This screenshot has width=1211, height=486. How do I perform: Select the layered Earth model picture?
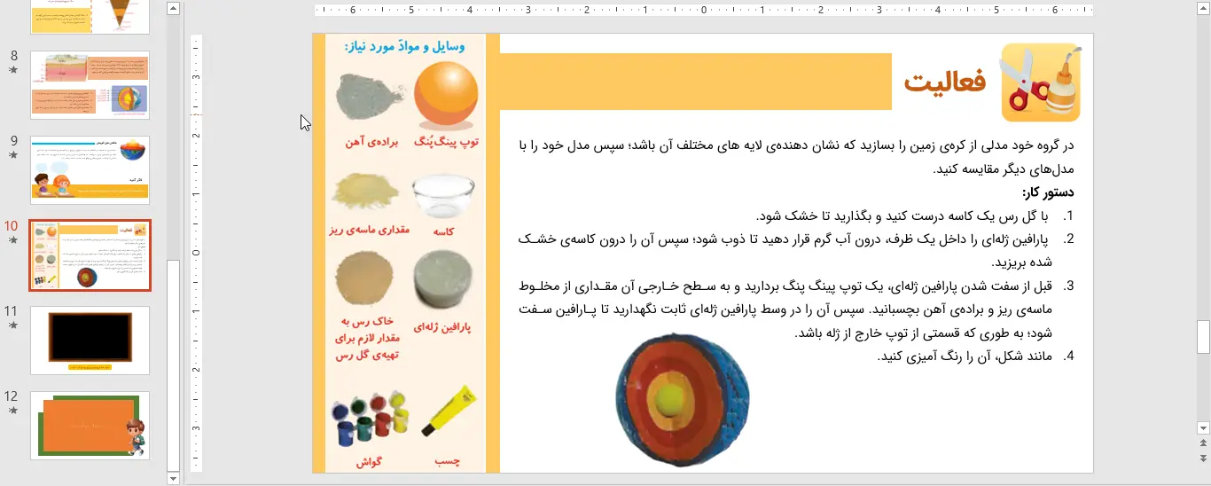pyautogui.click(x=683, y=400)
